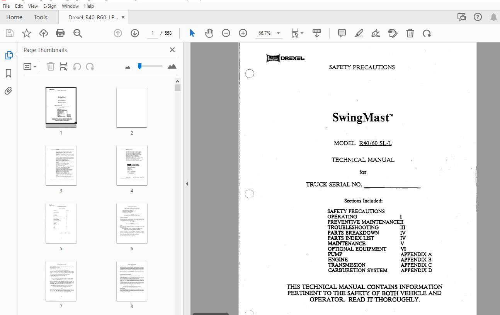Open the Window menu
Image resolution: width=500 pixels, height=315 pixels.
(x=70, y=6)
